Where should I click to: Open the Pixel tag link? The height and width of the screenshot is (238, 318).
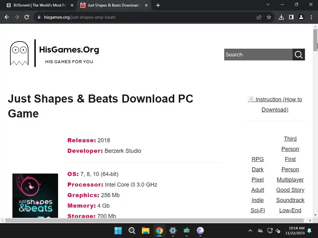(257, 180)
